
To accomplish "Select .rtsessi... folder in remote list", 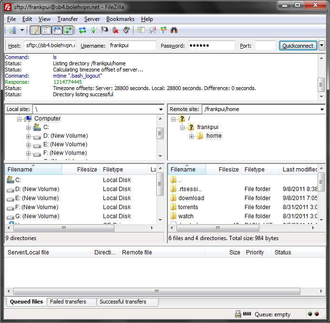I will pos(190,189).
